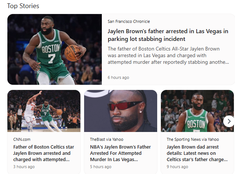Click the CNN.com source label
Viewport: 235px width, 174px height.
22,139
